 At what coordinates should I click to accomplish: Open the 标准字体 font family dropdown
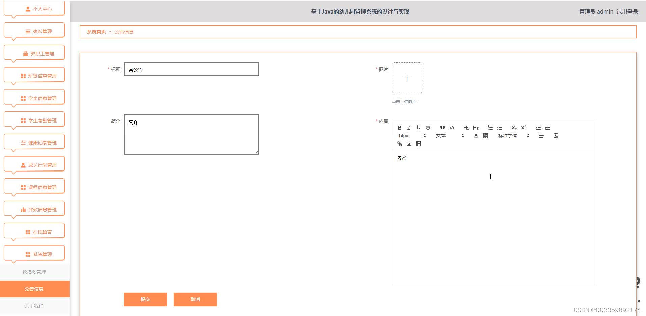(513, 136)
